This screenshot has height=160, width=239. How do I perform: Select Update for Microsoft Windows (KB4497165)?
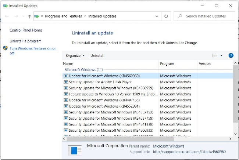[147, 100]
